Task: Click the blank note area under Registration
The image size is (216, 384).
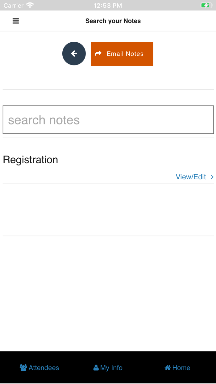Action: (108, 210)
